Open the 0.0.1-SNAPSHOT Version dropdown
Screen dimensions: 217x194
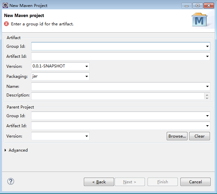[87, 66]
